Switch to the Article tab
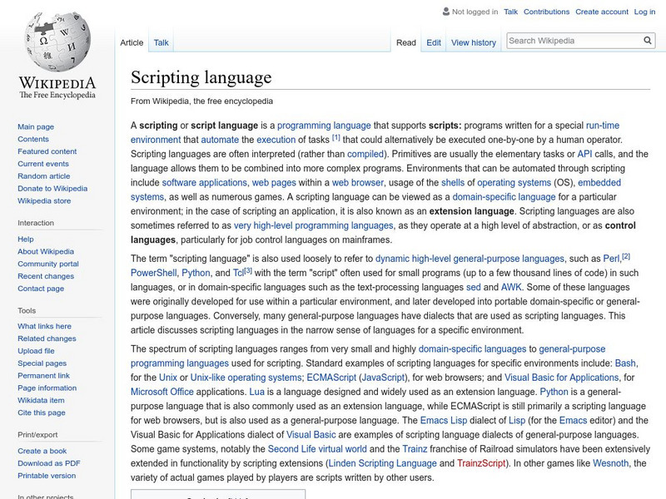Image resolution: width=666 pixels, height=499 pixels. click(132, 42)
